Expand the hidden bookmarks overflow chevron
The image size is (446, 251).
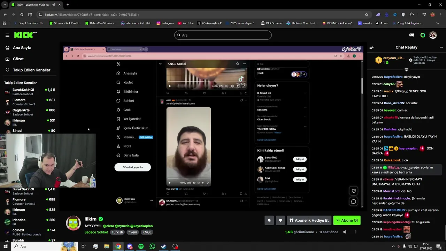pyautogui.click(x=437, y=23)
